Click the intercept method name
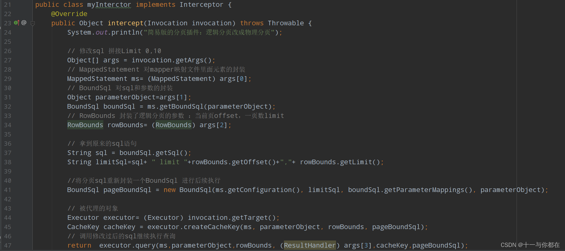Screen dimensions: 565x251 tap(126, 23)
